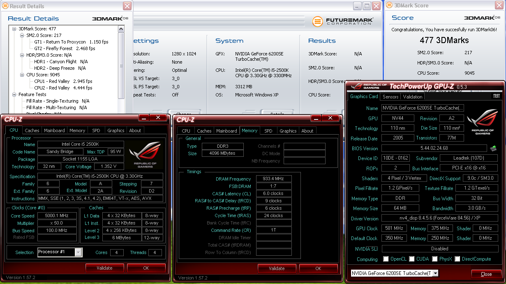Click the GPU-Z screenshot camera icon
The image size is (506, 284).
[497, 96]
